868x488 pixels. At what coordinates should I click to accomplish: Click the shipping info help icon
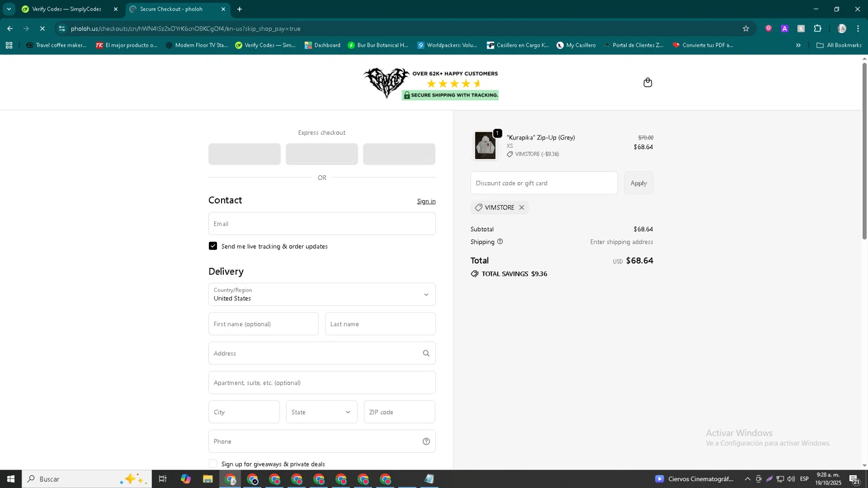[500, 242]
